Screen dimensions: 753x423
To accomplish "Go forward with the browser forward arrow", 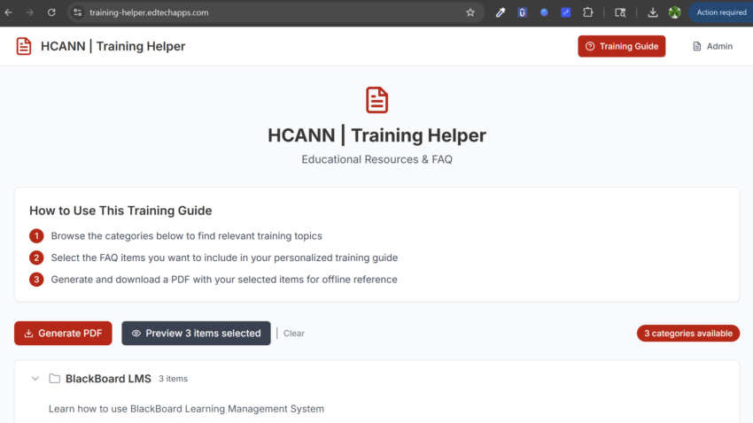I will pos(30,12).
